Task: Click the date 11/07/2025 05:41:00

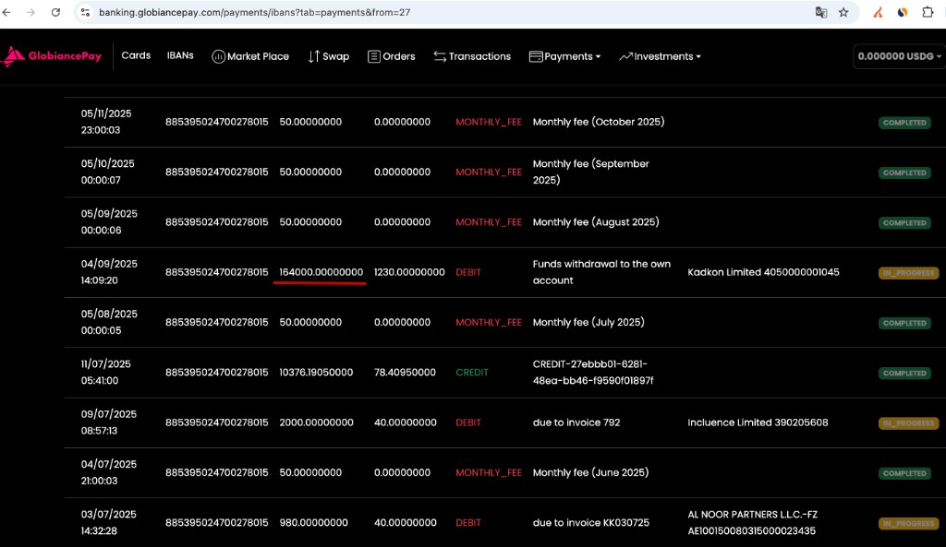Action: [x=105, y=373]
